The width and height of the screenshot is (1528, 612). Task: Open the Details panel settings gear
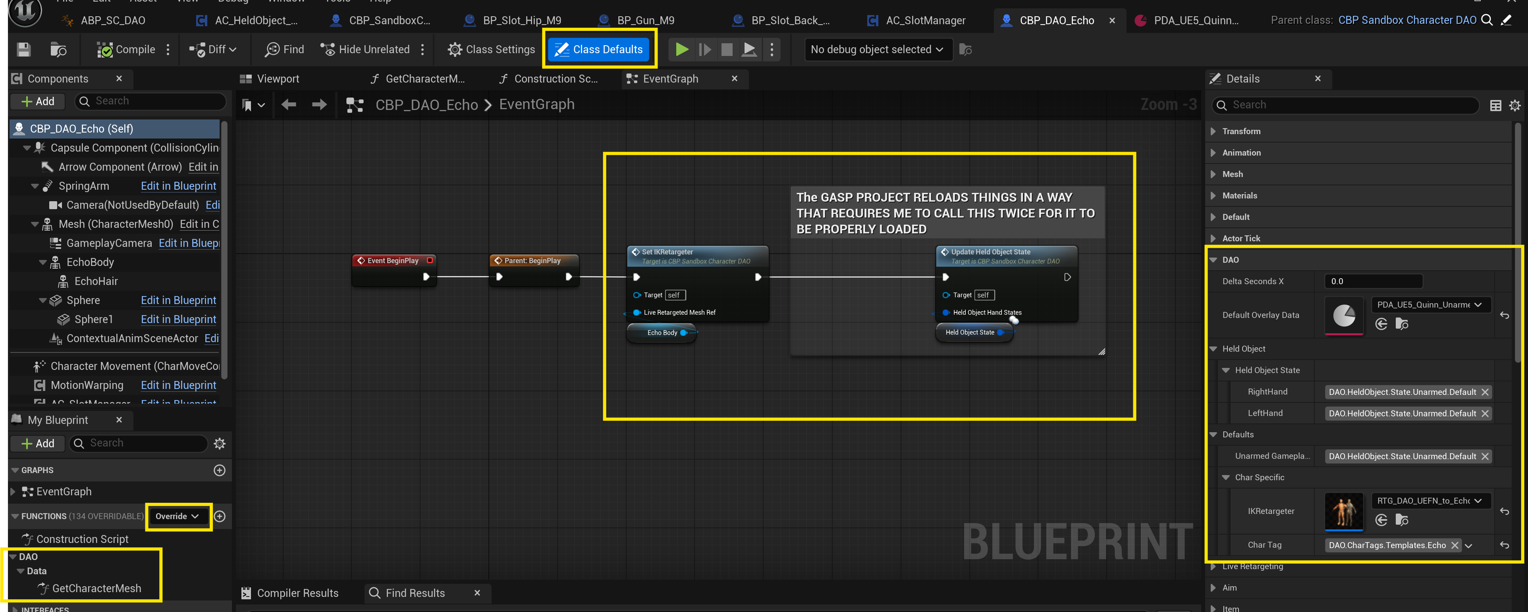[x=1514, y=105]
